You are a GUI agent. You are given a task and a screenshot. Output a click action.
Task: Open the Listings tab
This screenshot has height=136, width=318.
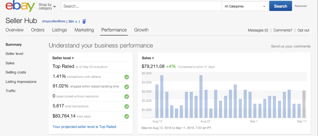click(x=59, y=30)
